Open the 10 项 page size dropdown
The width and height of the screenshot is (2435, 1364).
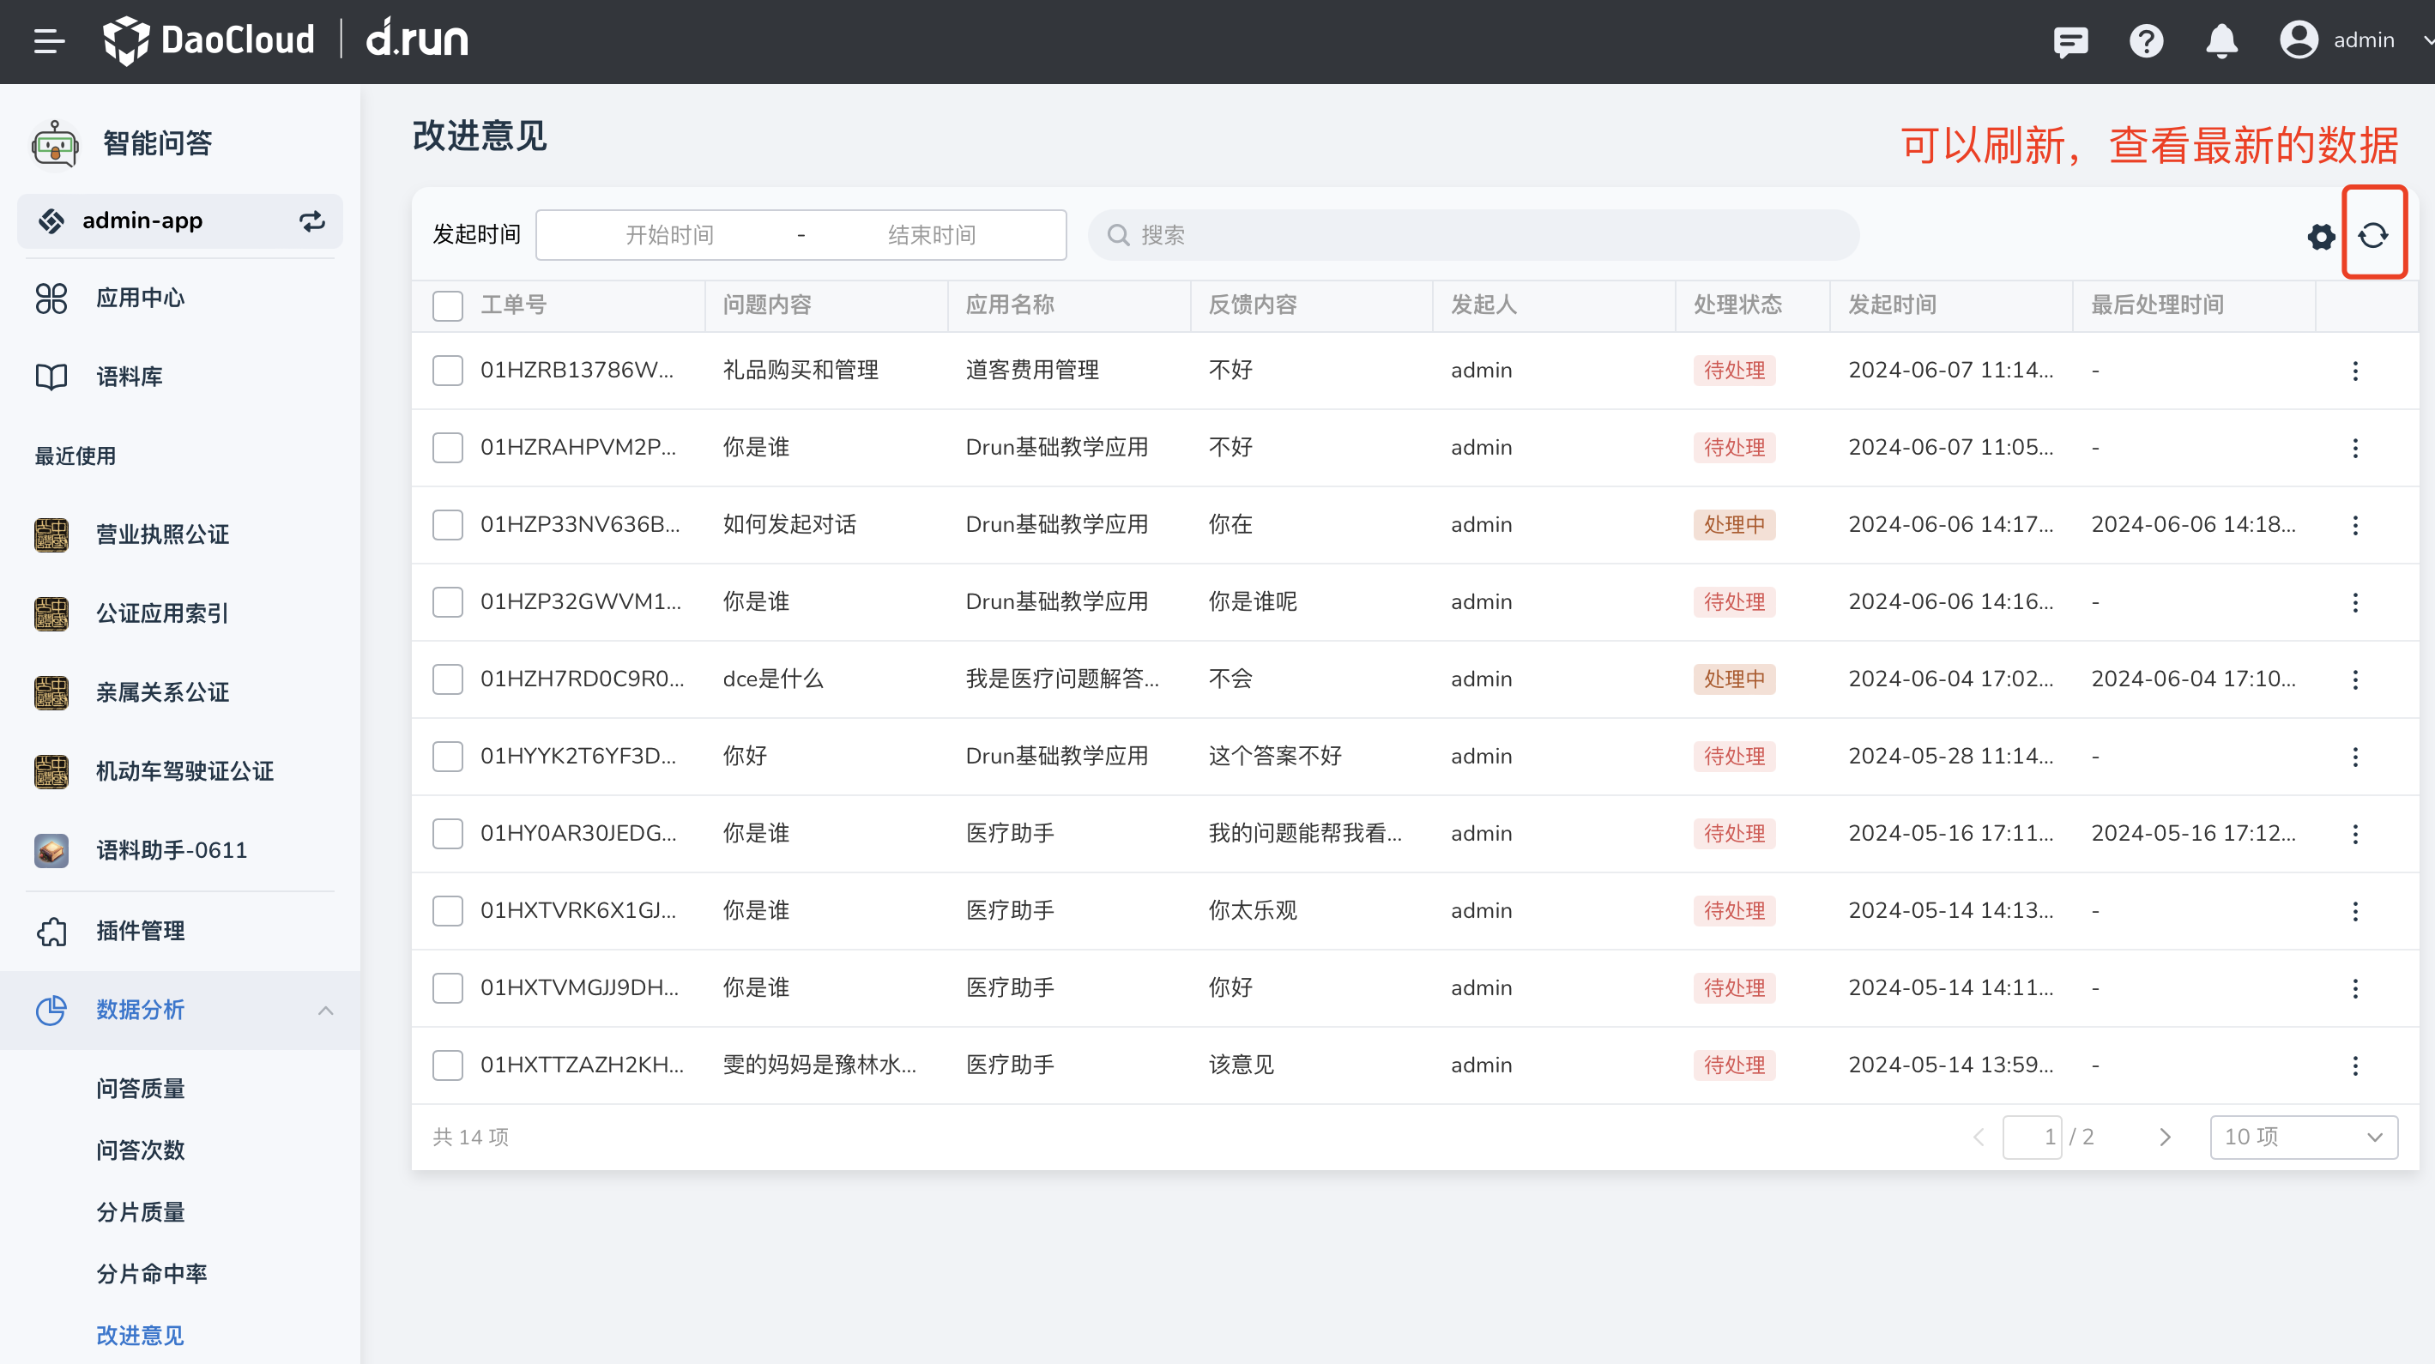(2303, 1138)
